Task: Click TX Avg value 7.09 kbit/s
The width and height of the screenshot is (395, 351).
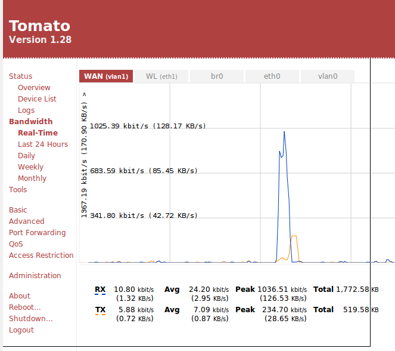Action: [211, 310]
